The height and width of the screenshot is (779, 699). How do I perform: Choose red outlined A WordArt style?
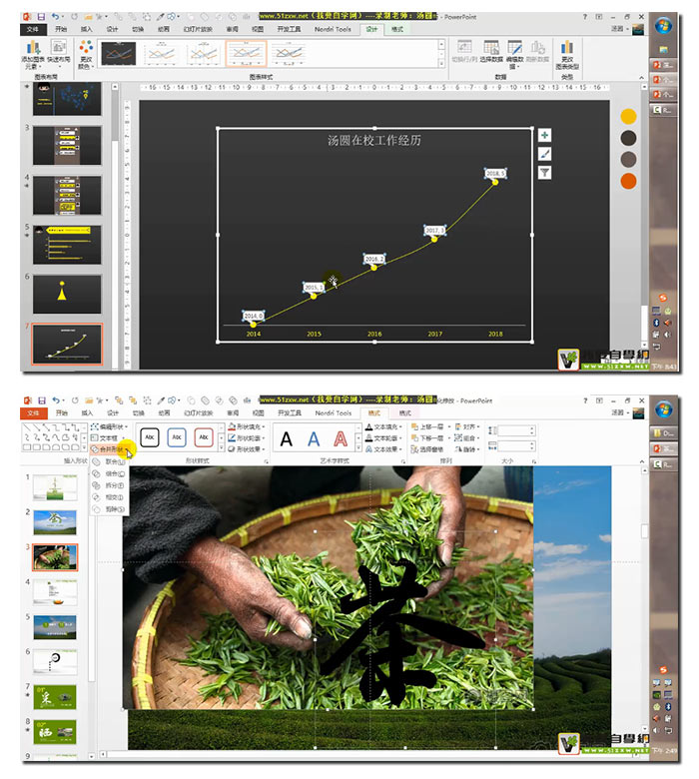[x=341, y=439]
